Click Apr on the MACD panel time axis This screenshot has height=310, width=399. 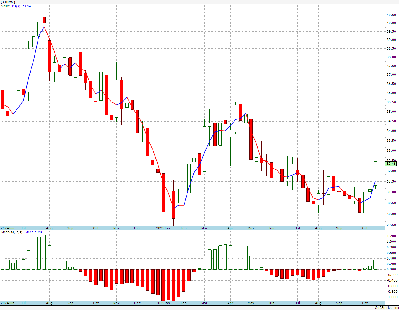pyautogui.click(x=230, y=303)
